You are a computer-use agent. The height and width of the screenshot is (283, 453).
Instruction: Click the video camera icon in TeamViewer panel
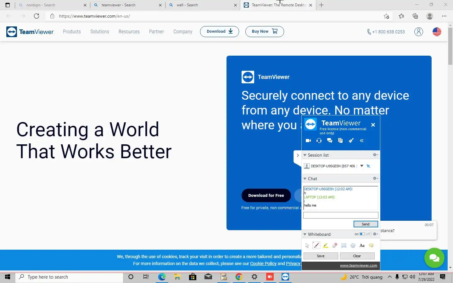coord(308,141)
